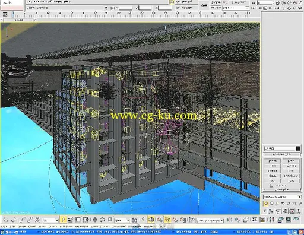Activate the highlighted Select Object tool
Viewport: 304px width, 235px height.
[64, 220]
